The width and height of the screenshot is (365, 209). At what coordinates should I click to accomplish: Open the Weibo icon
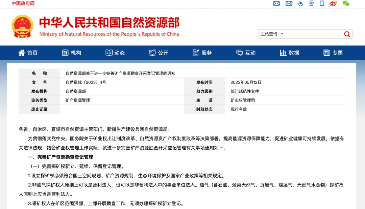click(333, 4)
